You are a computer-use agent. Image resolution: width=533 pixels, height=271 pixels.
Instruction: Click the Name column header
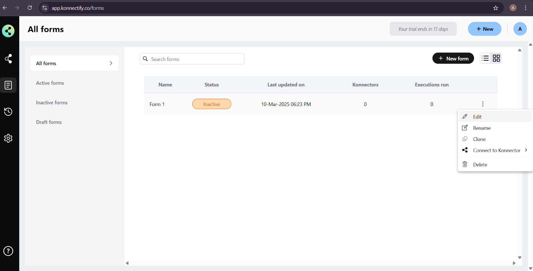pos(165,85)
